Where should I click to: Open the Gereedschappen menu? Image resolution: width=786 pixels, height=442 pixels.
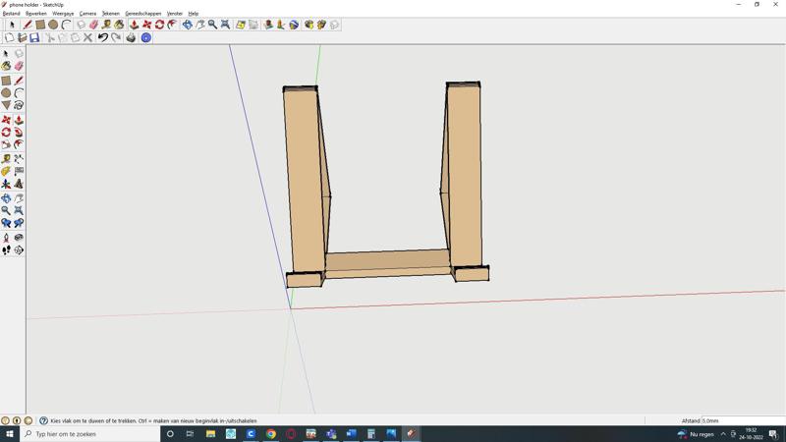click(x=142, y=14)
